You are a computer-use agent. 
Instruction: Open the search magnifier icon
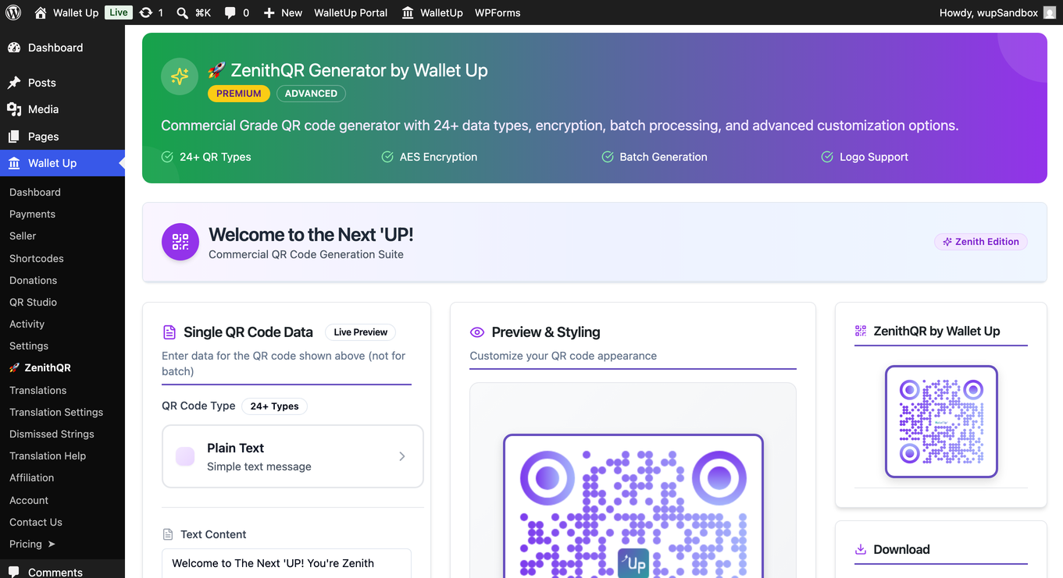click(182, 13)
